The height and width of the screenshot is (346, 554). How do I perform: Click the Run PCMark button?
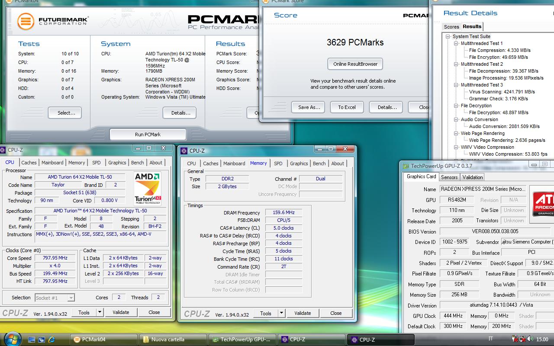148,135
